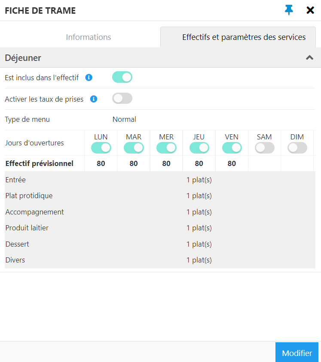Click the Modifier button
The width and height of the screenshot is (321, 362).
coord(297,353)
